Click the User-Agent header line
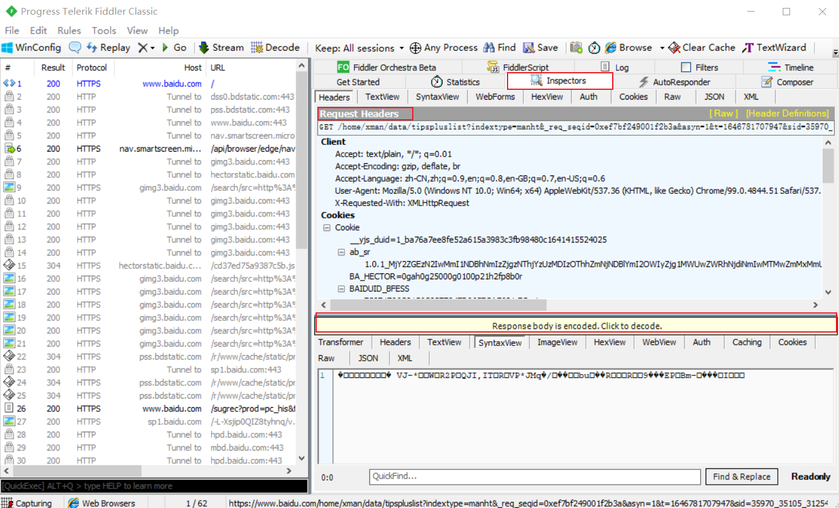This screenshot has height=508, width=839. coord(578,191)
